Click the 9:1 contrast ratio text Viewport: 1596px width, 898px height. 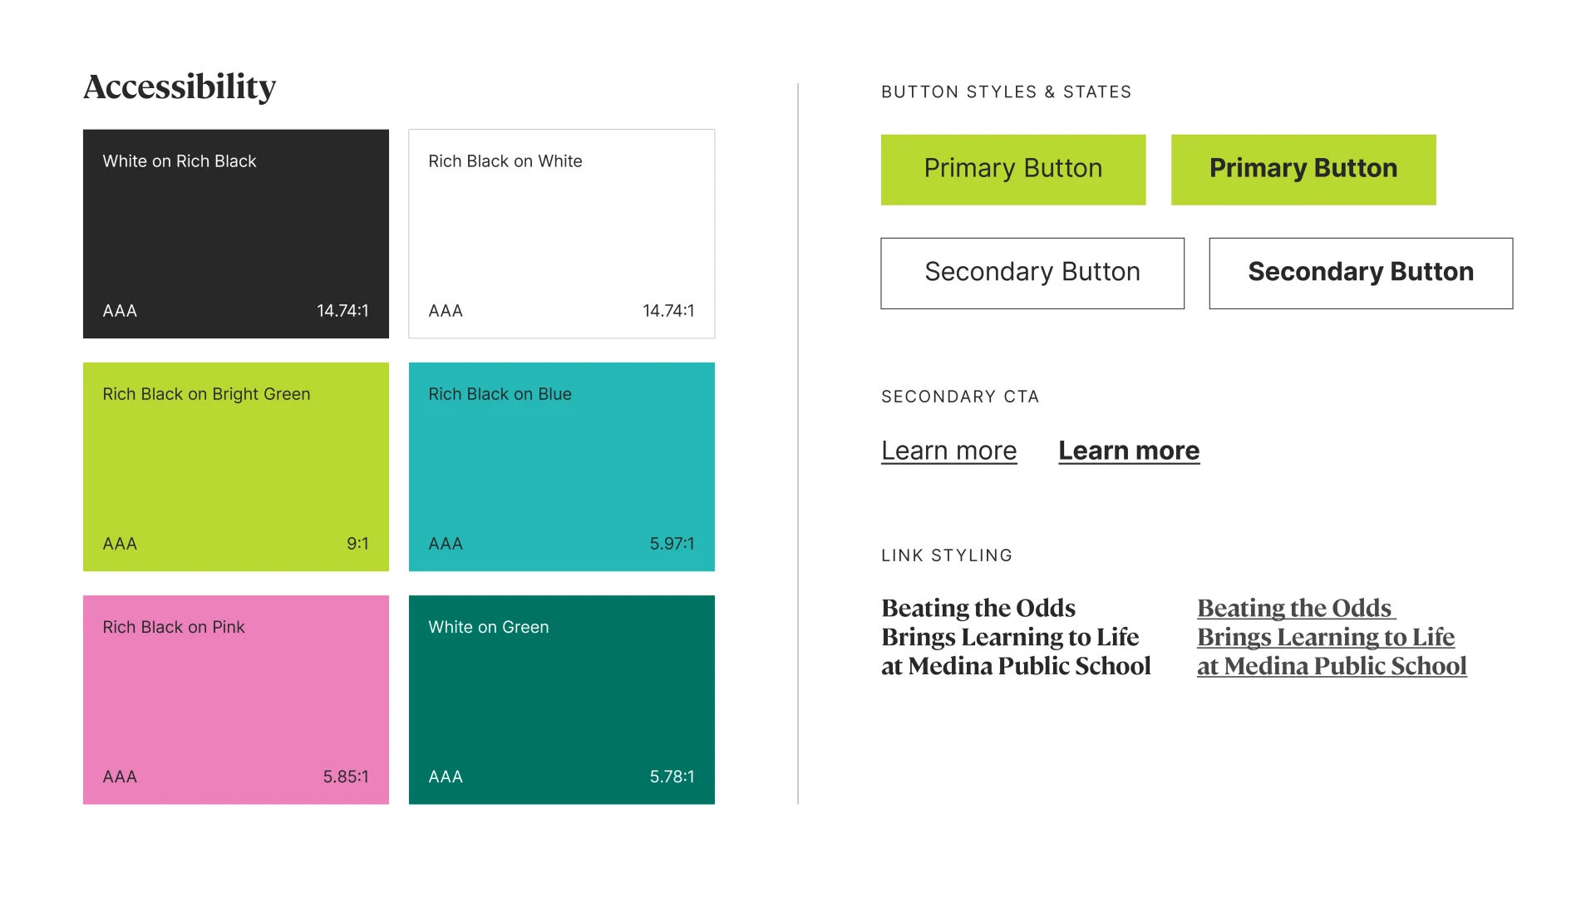357,544
